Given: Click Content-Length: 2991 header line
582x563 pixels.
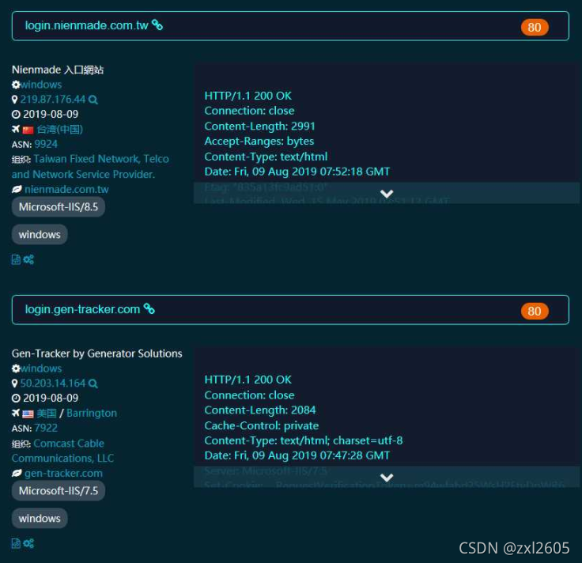Looking at the screenshot, I should click(260, 127).
